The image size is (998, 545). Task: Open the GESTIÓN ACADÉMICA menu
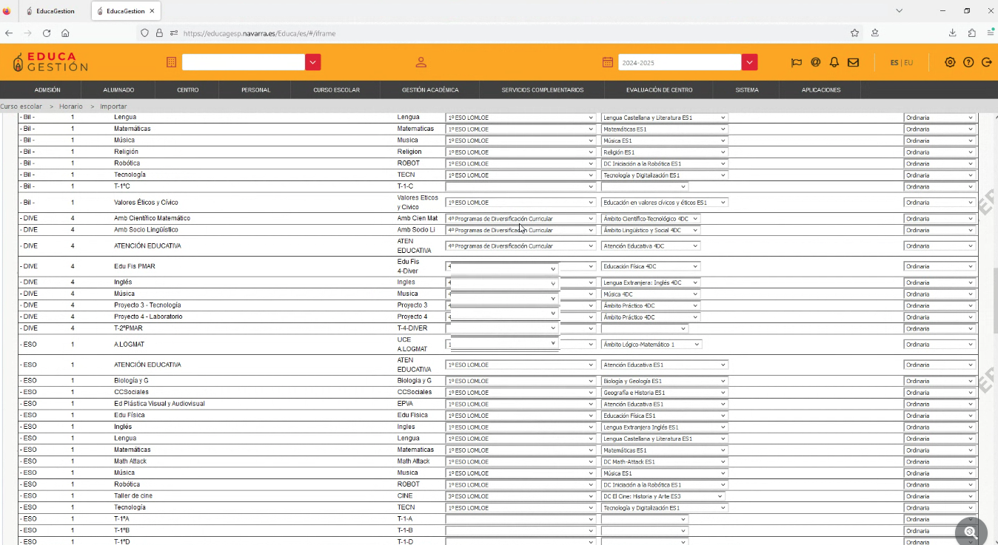tap(430, 90)
